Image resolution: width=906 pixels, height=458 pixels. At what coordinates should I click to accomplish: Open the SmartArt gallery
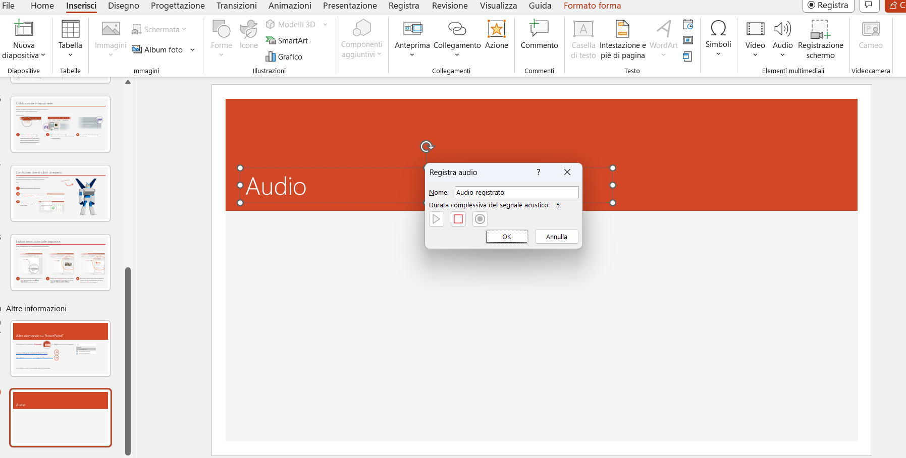pyautogui.click(x=287, y=40)
